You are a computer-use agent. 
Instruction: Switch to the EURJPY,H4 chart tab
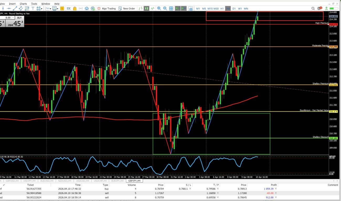[117, 181]
